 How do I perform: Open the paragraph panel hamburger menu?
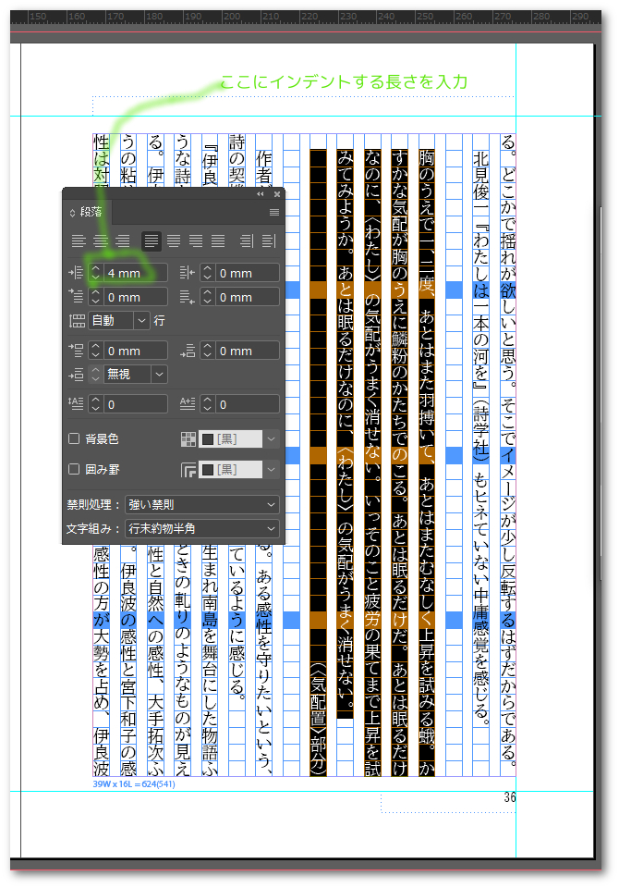coord(273,212)
